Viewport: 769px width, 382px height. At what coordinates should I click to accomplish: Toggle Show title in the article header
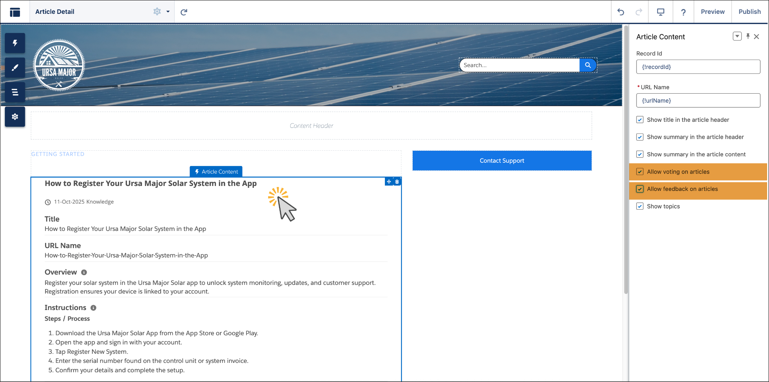tap(640, 120)
